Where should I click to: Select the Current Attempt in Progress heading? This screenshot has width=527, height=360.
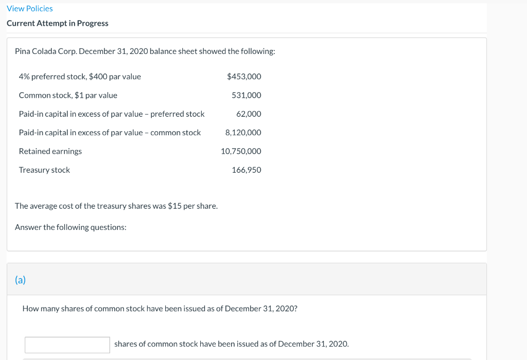tap(57, 23)
